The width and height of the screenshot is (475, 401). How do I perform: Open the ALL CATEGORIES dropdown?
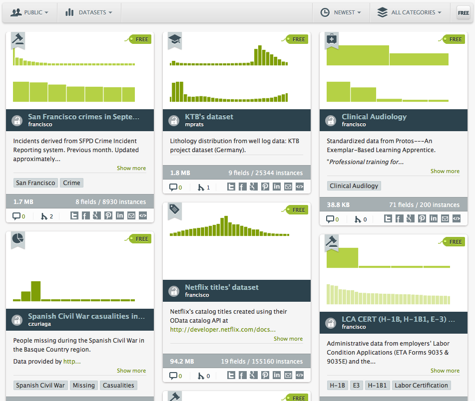(410, 12)
